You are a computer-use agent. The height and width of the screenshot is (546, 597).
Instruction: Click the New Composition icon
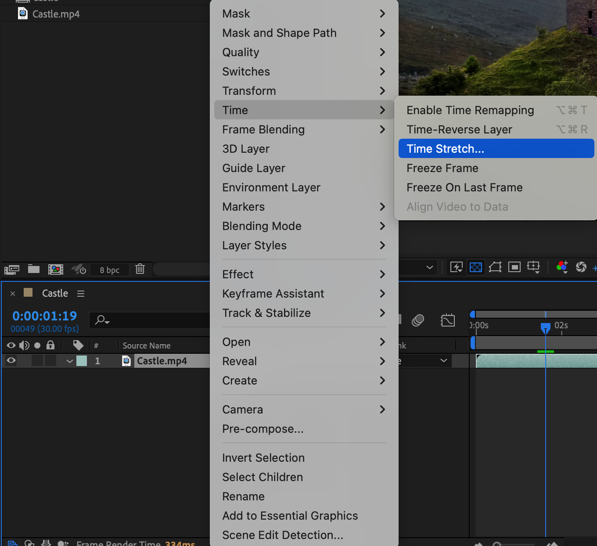pyautogui.click(x=56, y=269)
